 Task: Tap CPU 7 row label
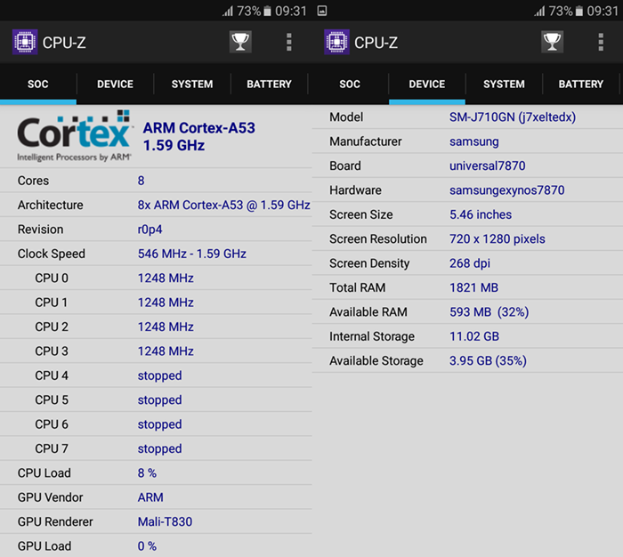52,448
